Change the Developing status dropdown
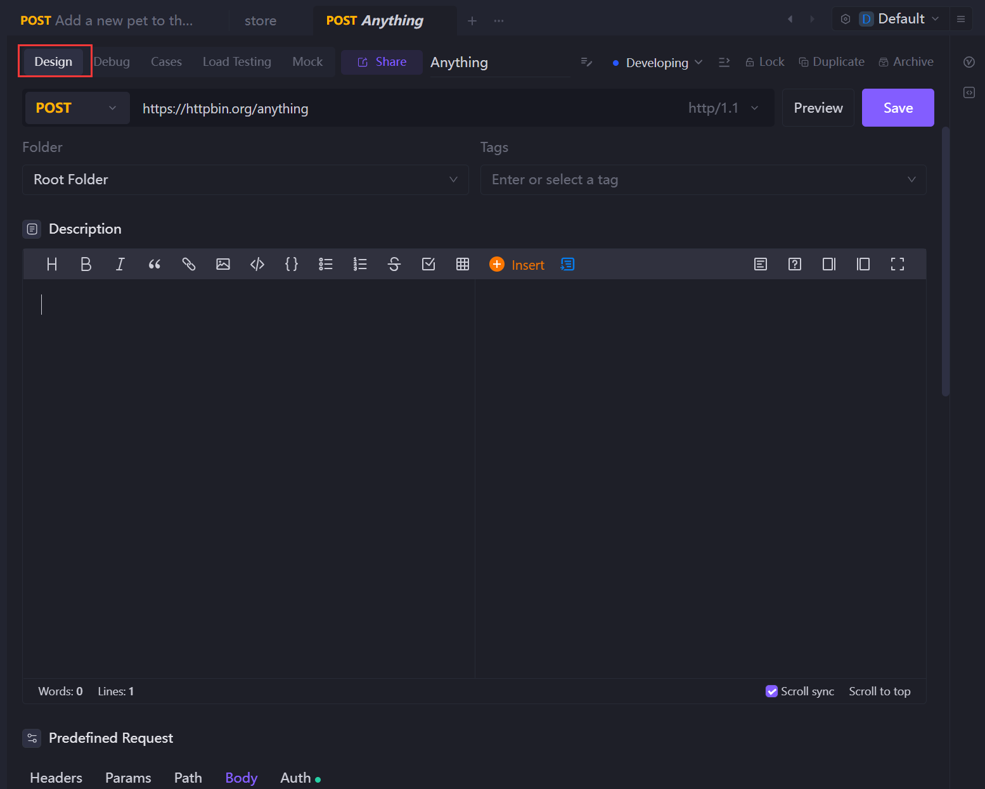Screen dimensions: 985x789 click(658, 63)
